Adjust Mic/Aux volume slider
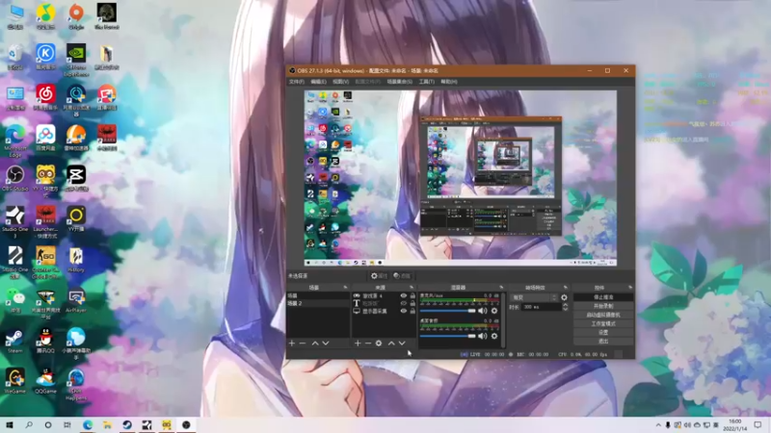771x433 pixels. pos(448,311)
